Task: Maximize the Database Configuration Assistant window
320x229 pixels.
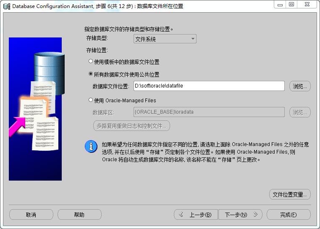Action: coord(291,5)
